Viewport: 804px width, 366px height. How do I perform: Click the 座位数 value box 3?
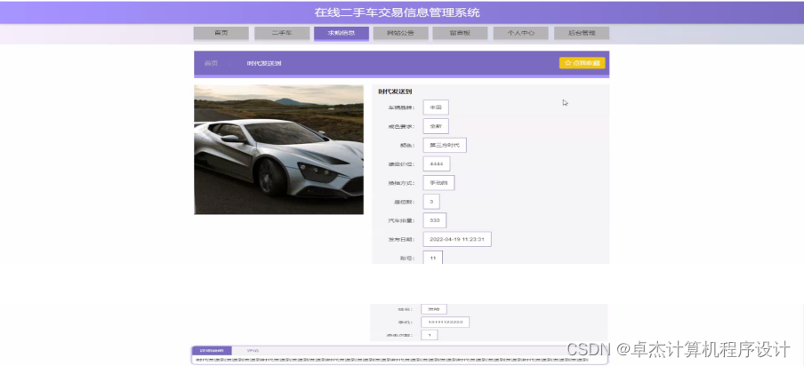pyautogui.click(x=431, y=202)
